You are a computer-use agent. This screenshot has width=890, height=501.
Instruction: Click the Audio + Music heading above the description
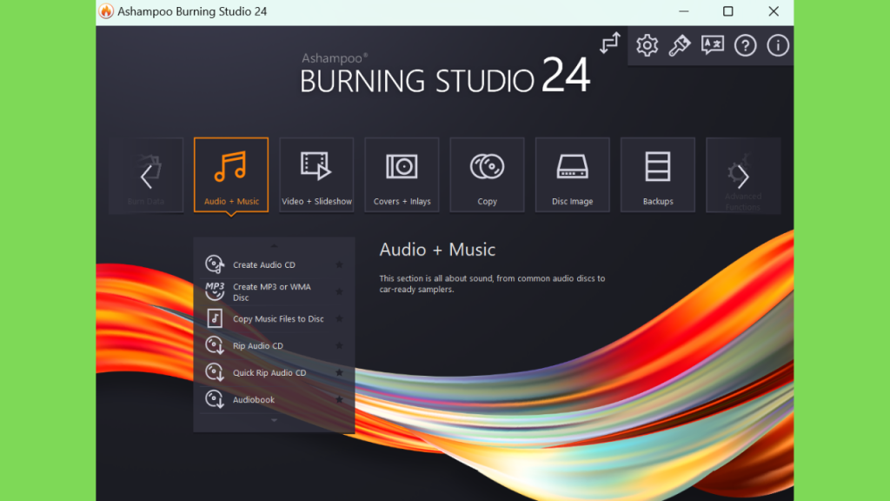437,250
